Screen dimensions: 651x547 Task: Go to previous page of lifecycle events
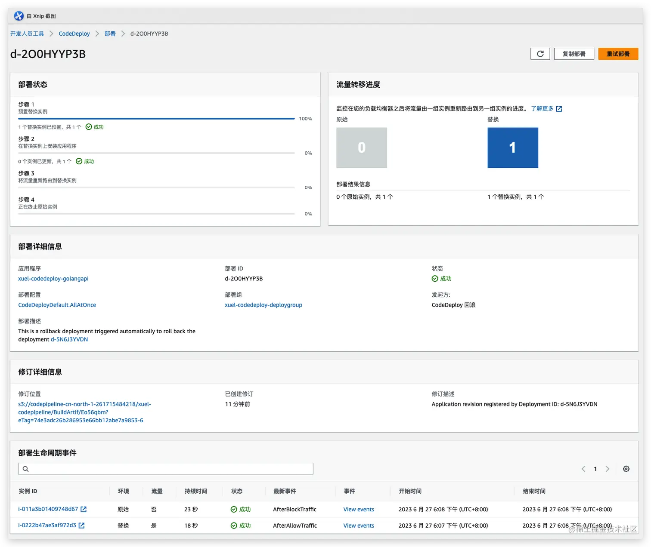pos(583,469)
